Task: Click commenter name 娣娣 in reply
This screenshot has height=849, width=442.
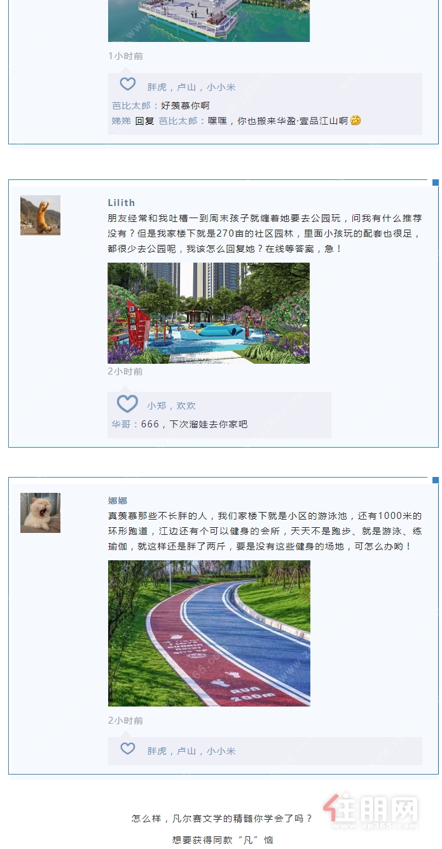Action: tap(121, 121)
